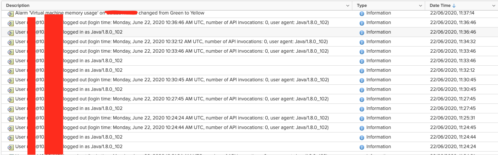Click event icon of memory usage alarm row
This screenshot has height=155, width=498.
coord(11,13)
